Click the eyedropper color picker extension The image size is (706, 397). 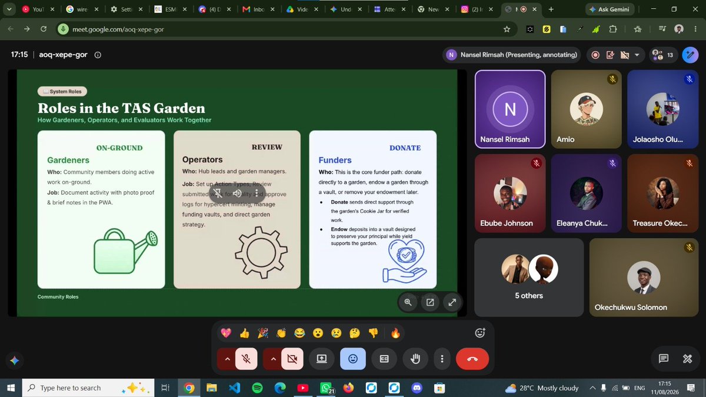pos(580,29)
